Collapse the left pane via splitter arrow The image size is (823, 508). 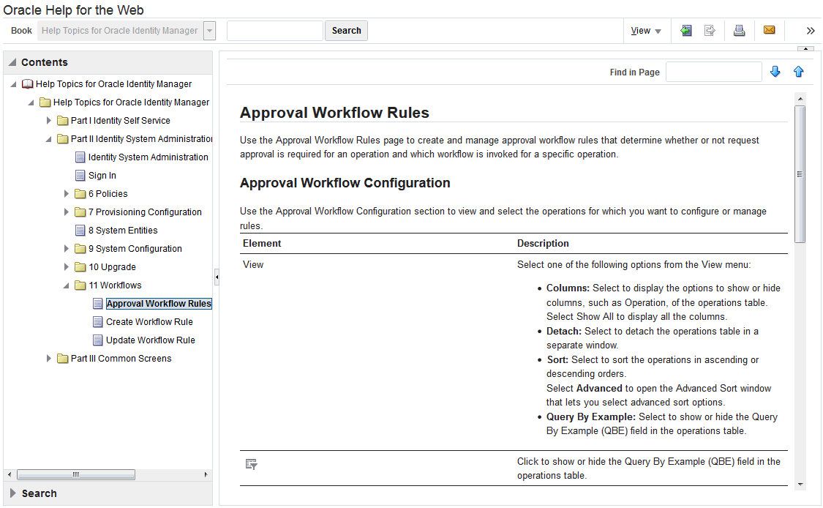click(x=217, y=277)
